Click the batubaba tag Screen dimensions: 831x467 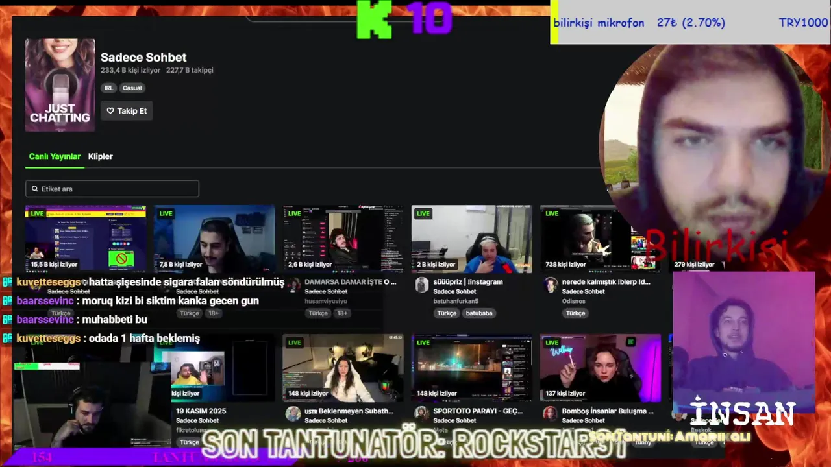click(x=479, y=313)
